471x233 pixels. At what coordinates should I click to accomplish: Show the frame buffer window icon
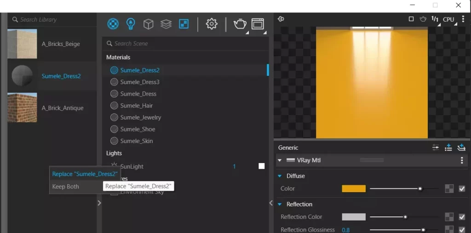pyautogui.click(x=258, y=24)
